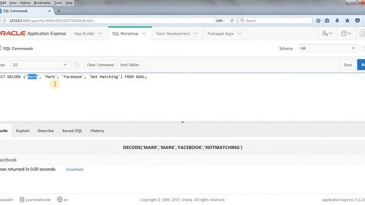Screen dimensions: 365x205
Task: Expand the Team Development dropdown arrow
Action: [195, 34]
